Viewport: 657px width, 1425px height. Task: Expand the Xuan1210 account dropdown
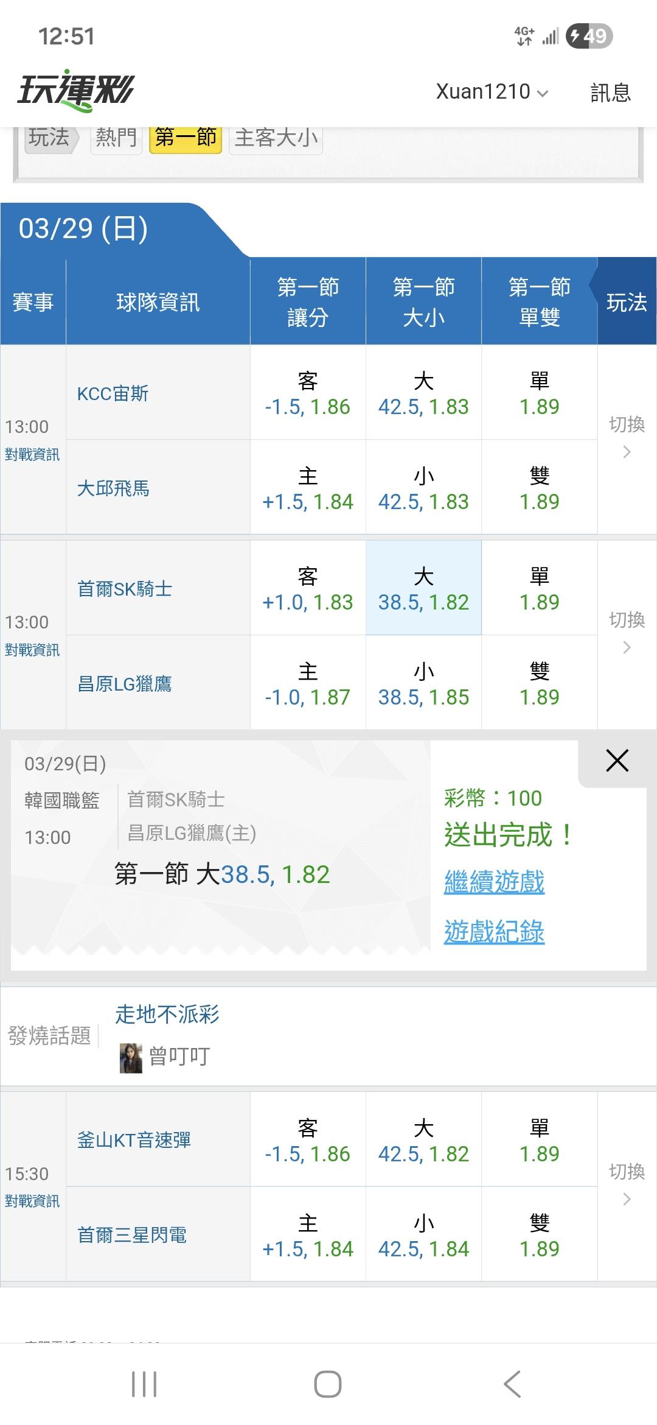[492, 92]
